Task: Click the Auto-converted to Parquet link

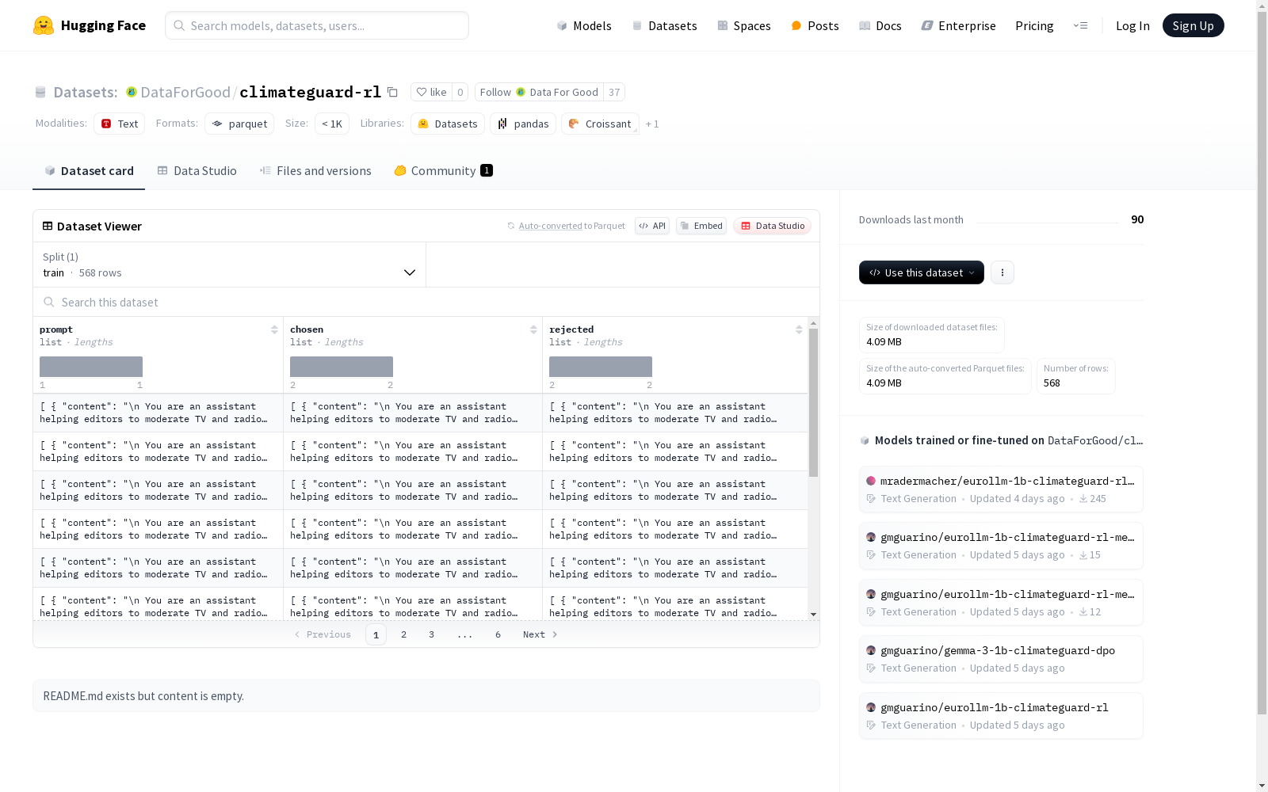Action: click(x=550, y=226)
